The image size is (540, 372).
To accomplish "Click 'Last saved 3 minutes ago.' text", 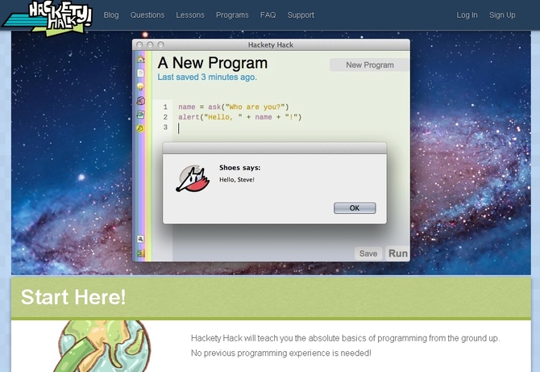I will [207, 77].
